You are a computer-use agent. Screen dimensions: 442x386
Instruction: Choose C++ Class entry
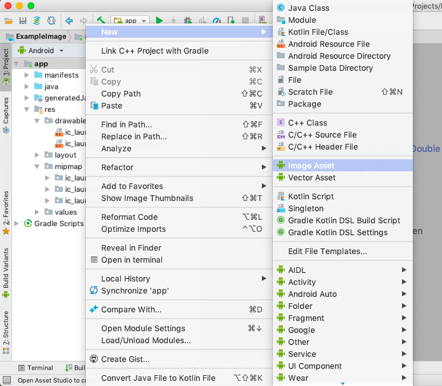click(343, 123)
